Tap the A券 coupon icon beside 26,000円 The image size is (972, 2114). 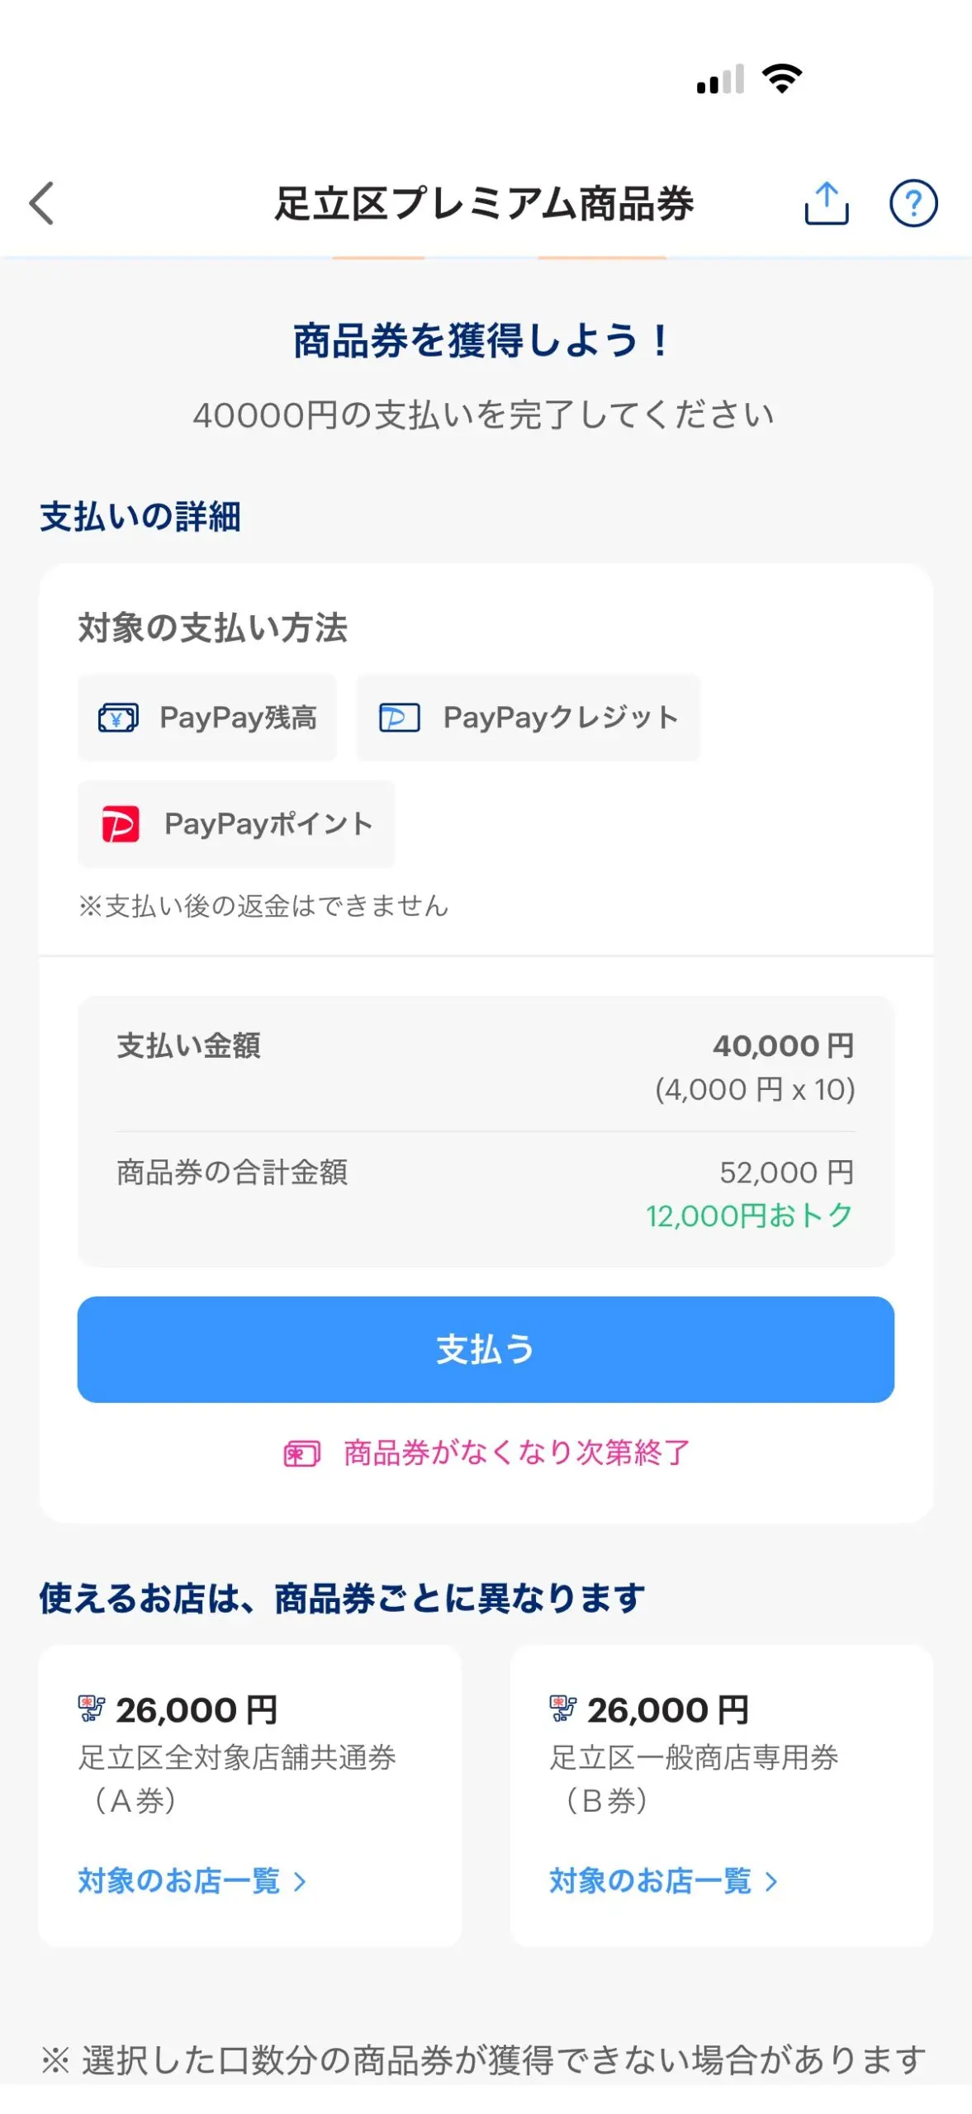(92, 1708)
